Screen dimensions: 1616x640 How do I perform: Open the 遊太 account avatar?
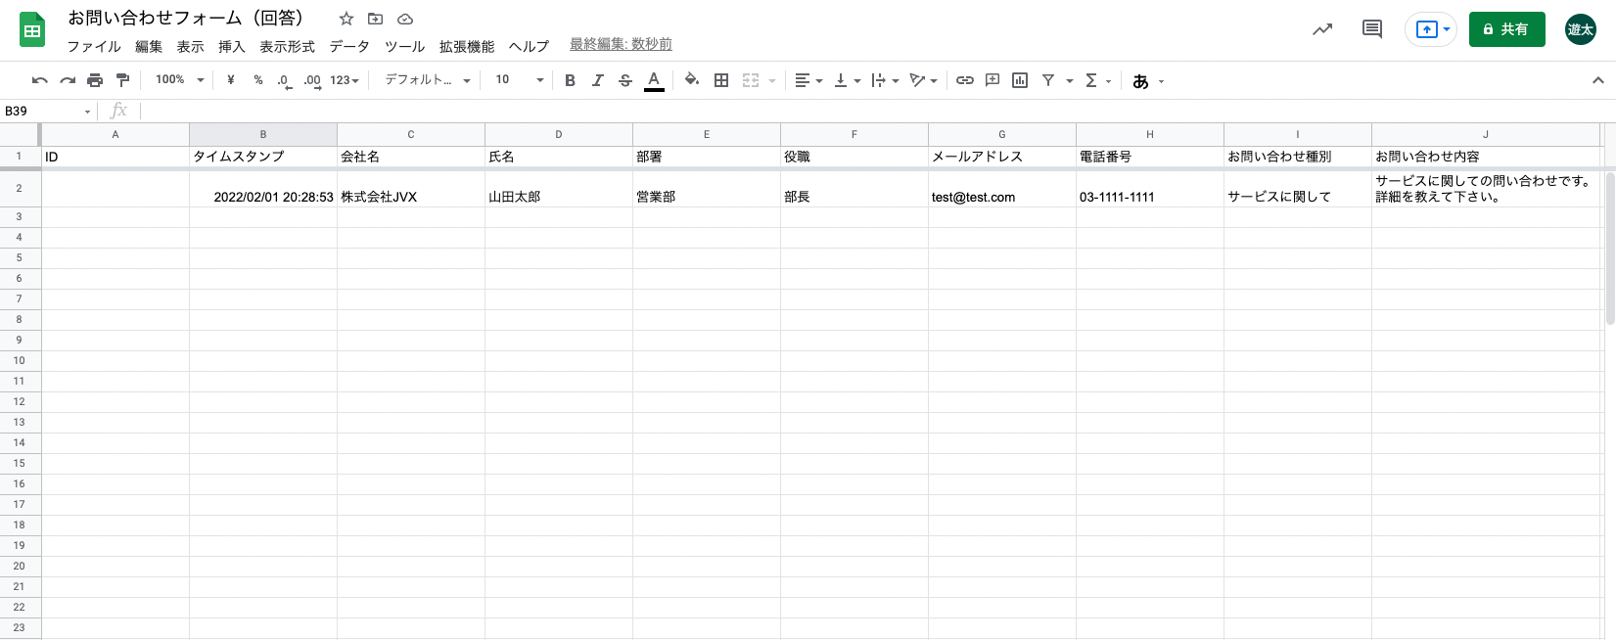pos(1581,29)
